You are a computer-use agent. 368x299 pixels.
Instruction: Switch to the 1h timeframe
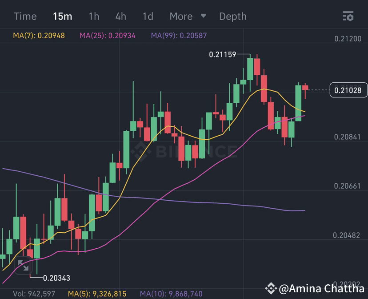94,16
